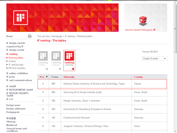177x133 pixels.
Task: Open the Sitemap link
Action: coord(11,122)
